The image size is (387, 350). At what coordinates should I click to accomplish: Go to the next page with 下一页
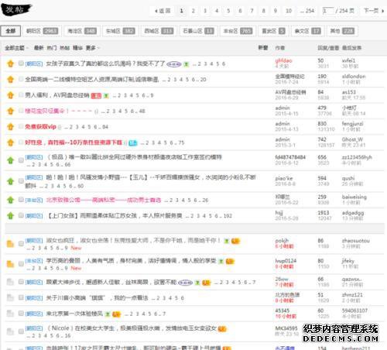click(374, 11)
